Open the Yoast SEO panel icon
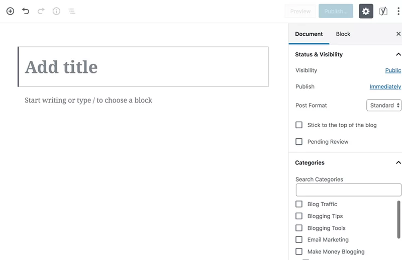 coord(383,11)
